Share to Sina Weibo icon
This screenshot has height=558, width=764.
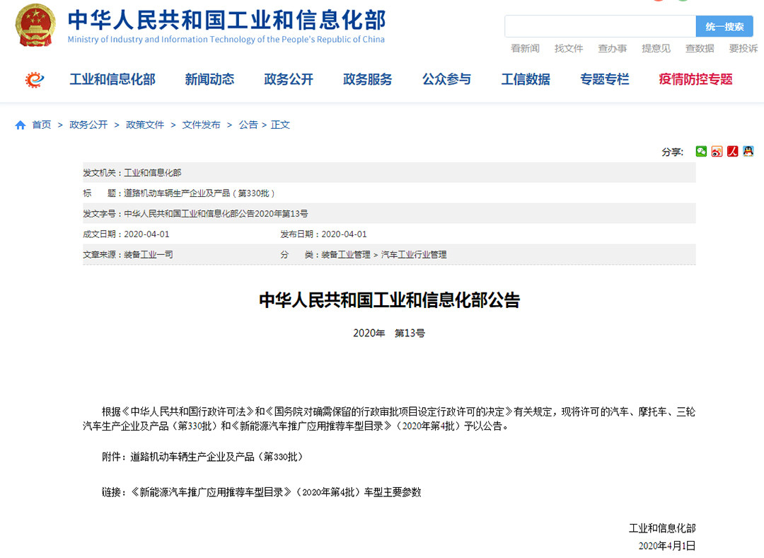pyautogui.click(x=717, y=151)
